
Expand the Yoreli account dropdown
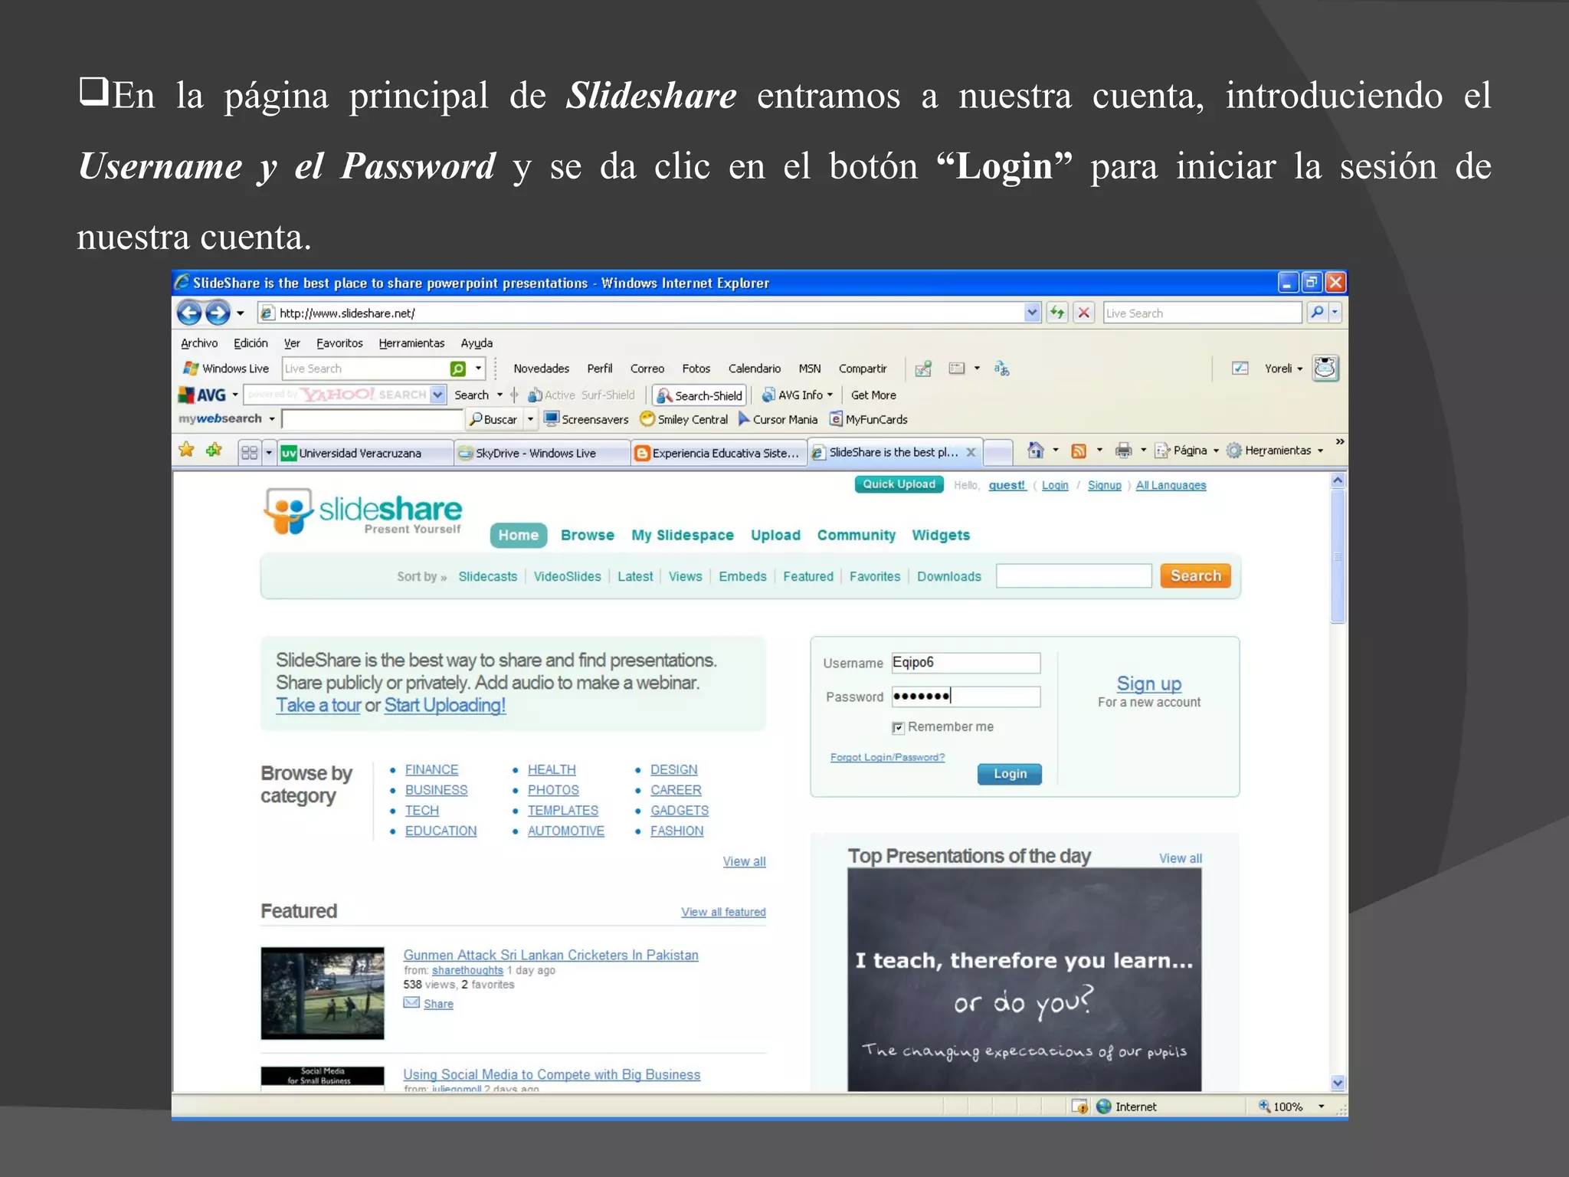[x=1300, y=369]
